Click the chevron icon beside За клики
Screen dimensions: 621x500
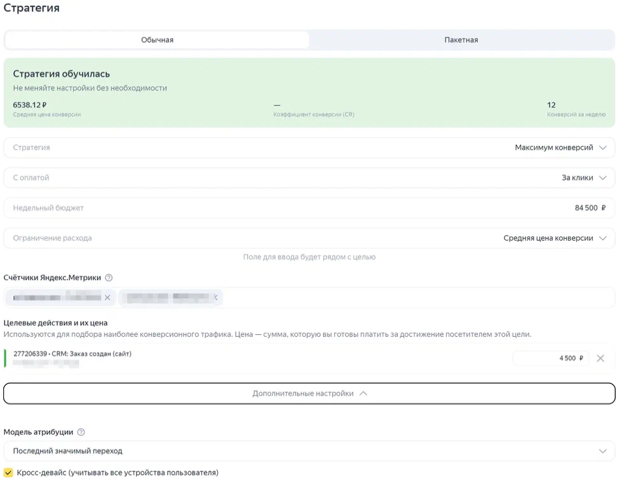[x=603, y=178]
